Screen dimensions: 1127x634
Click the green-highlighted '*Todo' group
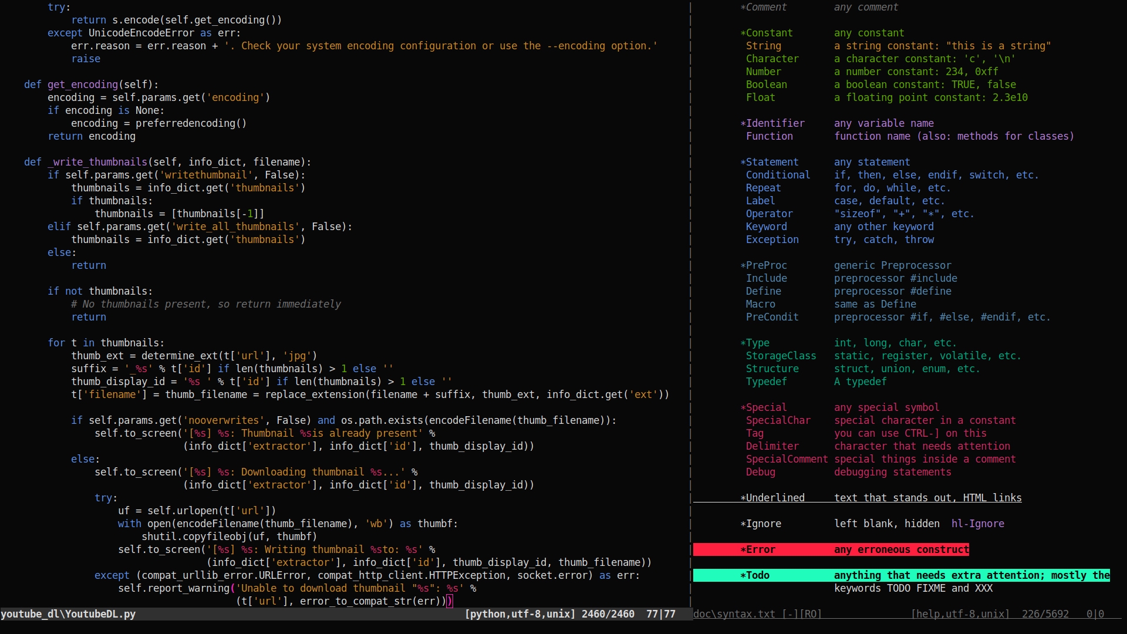[x=754, y=575]
